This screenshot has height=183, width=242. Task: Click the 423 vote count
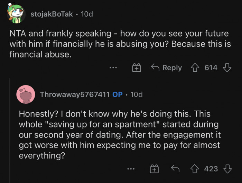[211, 169]
